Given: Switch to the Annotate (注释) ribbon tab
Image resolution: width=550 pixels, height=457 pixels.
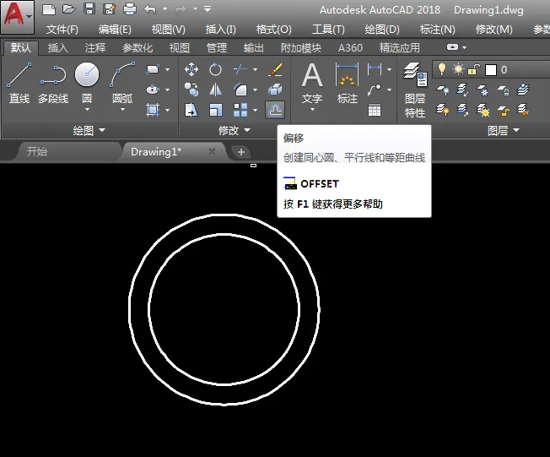Looking at the screenshot, I should click(95, 48).
